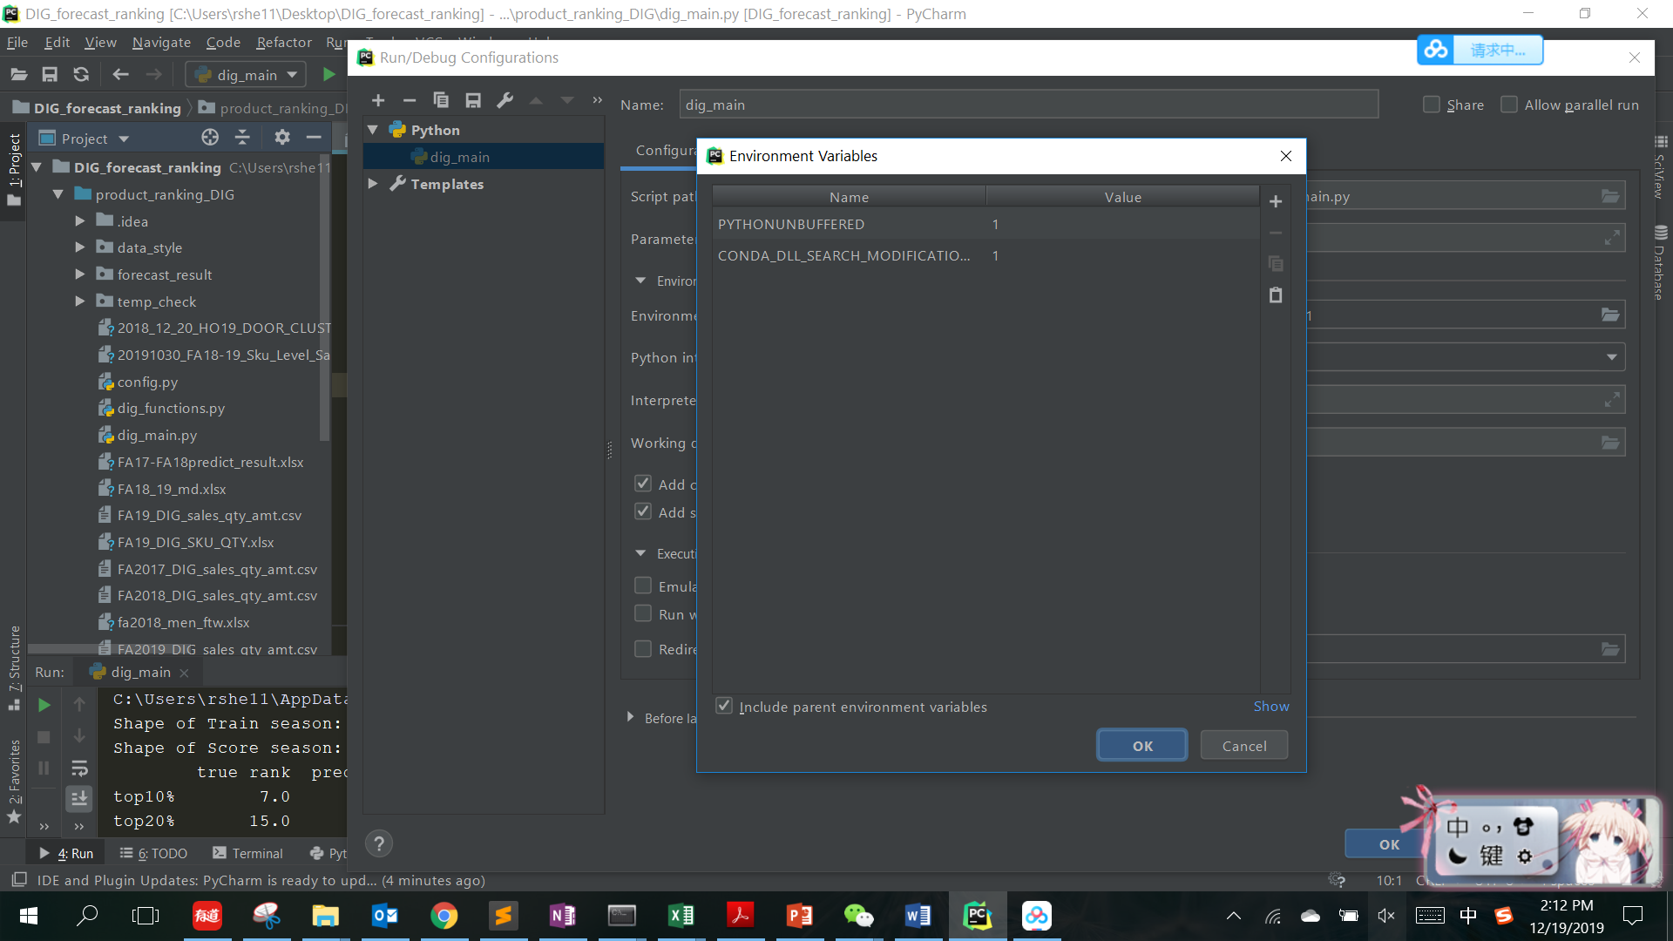The width and height of the screenshot is (1673, 941).
Task: Add new configuration in Run/Debug toolbar
Action: coord(378,100)
